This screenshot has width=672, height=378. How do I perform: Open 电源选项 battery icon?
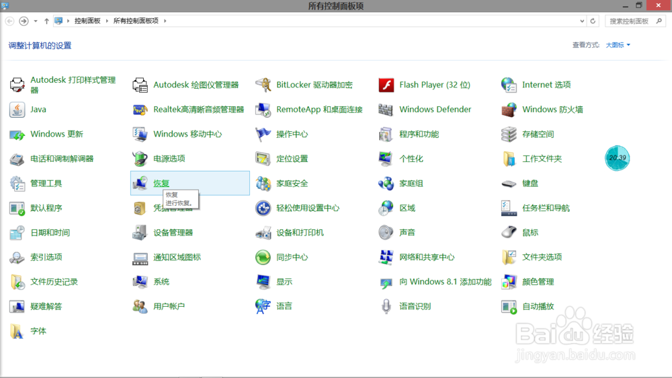pos(140,159)
